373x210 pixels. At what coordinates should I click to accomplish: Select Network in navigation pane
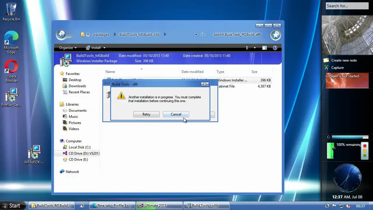tap(72, 172)
